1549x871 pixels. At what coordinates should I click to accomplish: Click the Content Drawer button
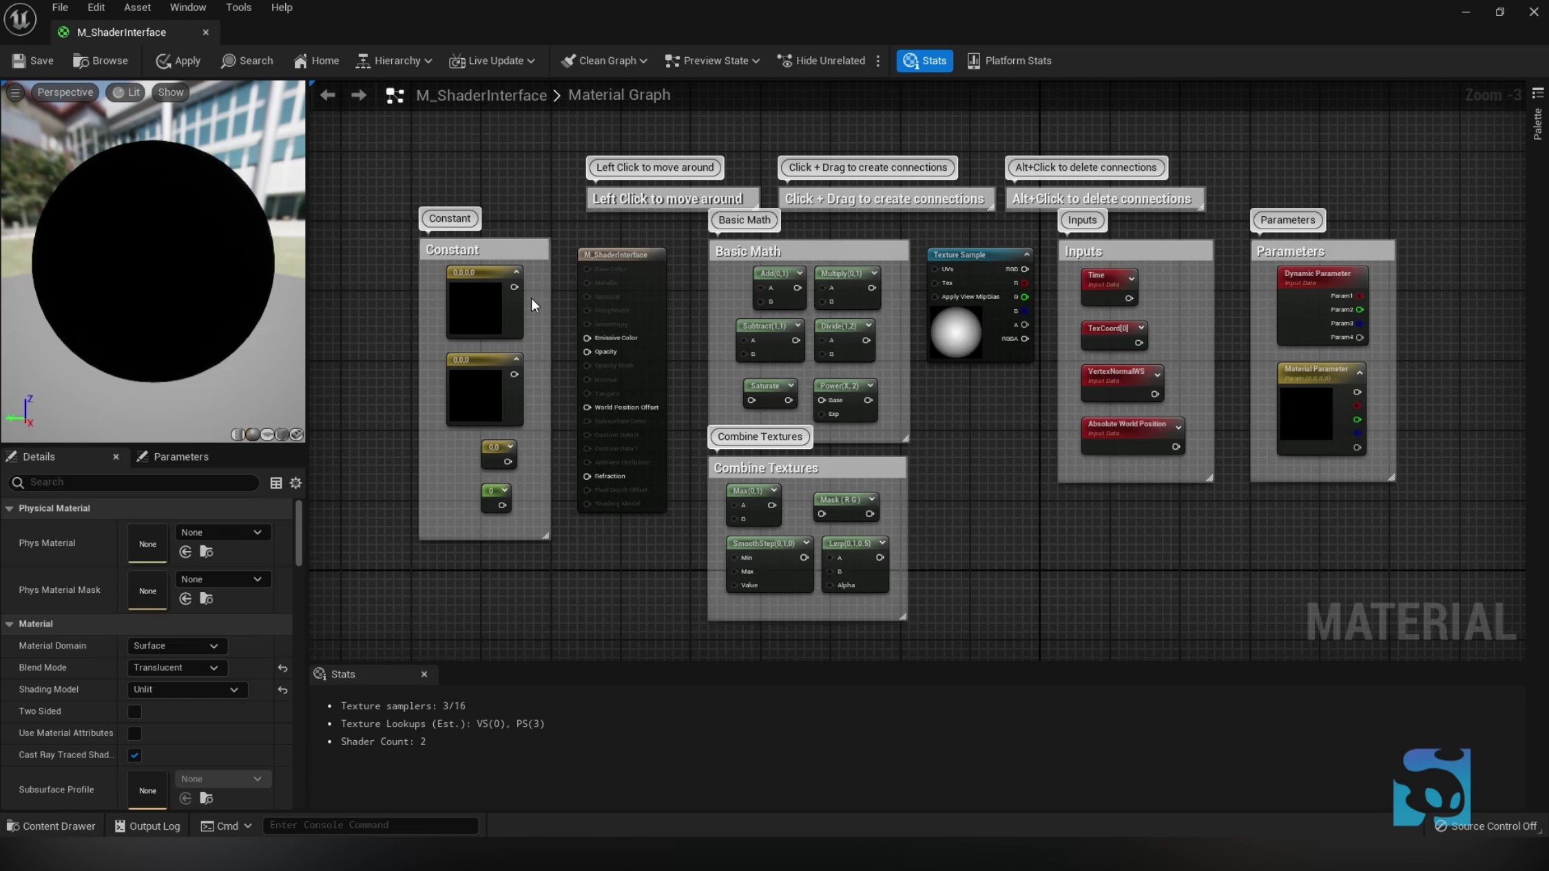point(51,826)
